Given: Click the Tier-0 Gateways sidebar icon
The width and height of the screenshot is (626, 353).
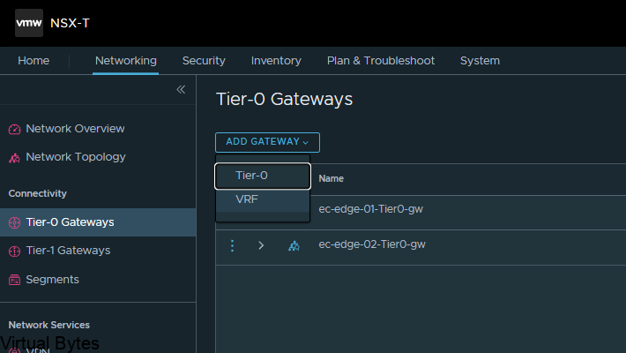Looking at the screenshot, I should 14,222.
